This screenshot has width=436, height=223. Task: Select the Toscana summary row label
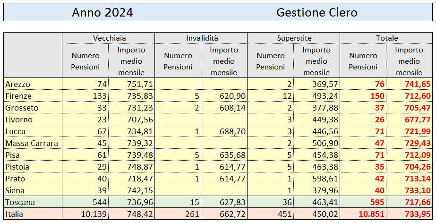20,202
